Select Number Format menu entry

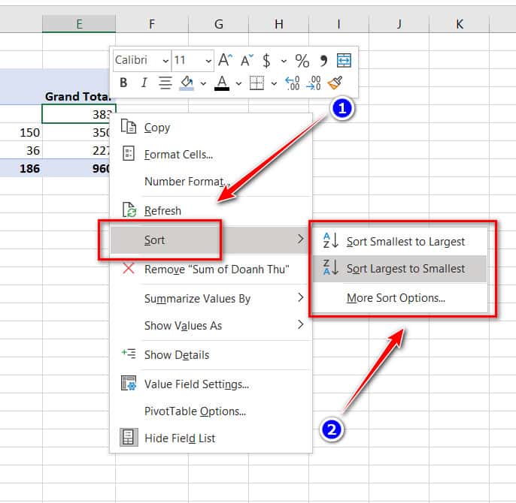pyautogui.click(x=211, y=182)
